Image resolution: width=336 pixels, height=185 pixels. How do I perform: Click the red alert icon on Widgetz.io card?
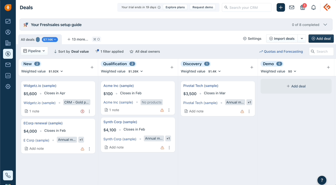82,111
